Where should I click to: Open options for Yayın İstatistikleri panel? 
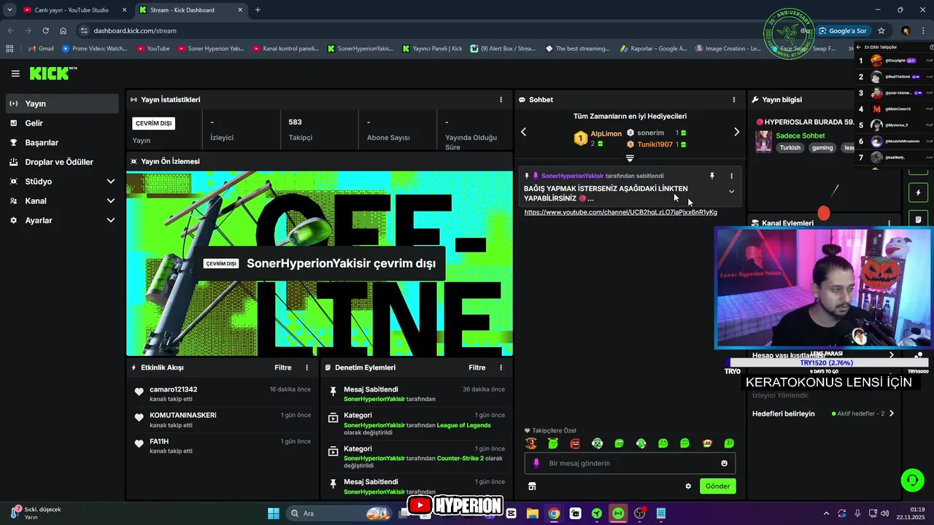click(x=501, y=100)
